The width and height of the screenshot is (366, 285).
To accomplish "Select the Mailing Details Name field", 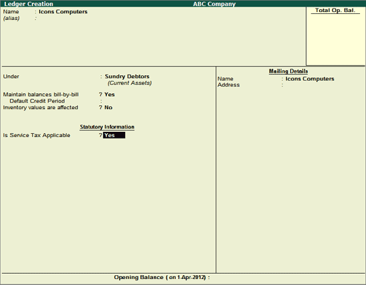I will click(x=309, y=79).
